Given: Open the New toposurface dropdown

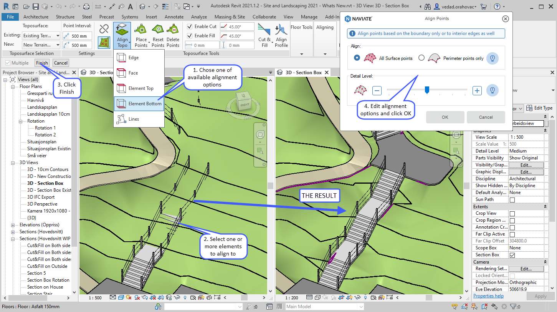Looking at the screenshot, I should (x=41, y=45).
